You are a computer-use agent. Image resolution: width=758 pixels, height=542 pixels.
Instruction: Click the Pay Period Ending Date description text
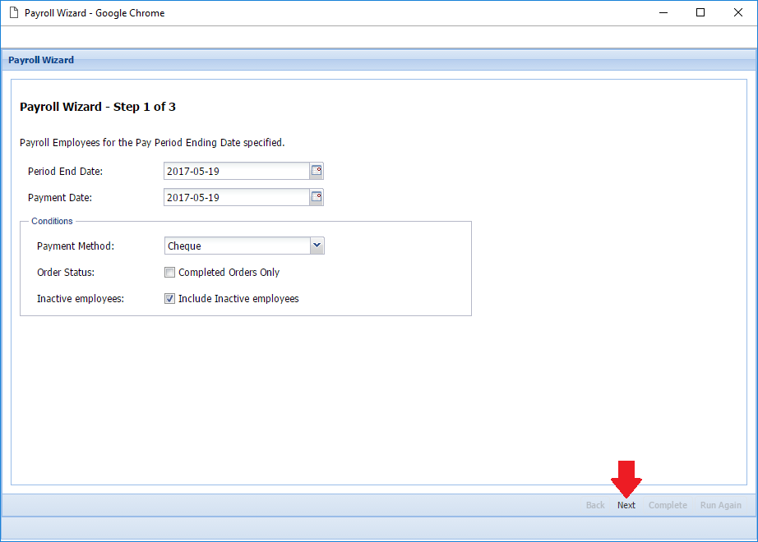pos(152,143)
